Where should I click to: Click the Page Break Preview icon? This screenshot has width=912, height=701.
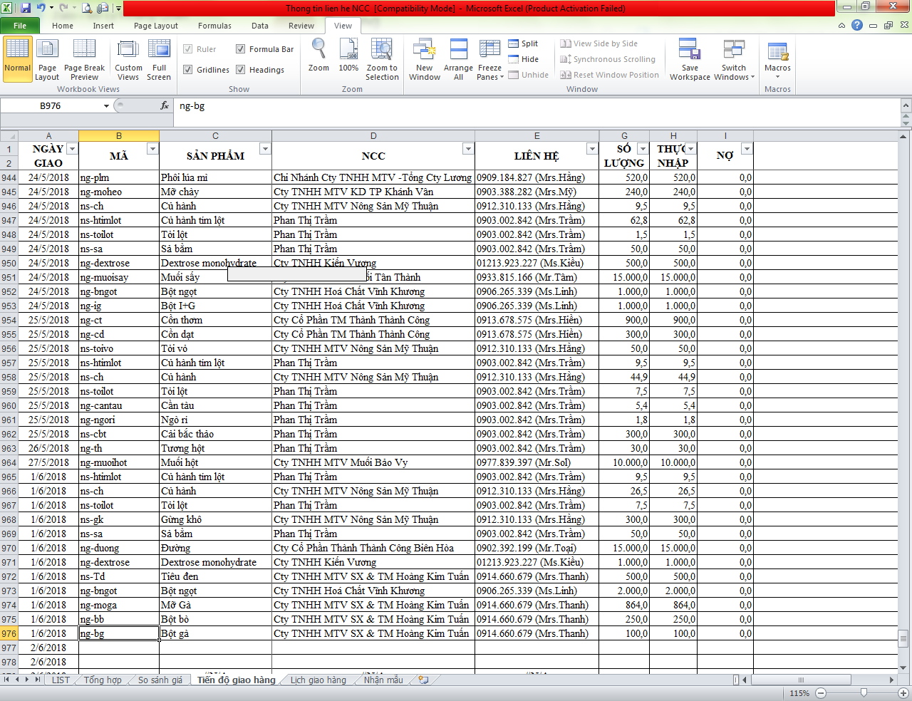coord(84,51)
